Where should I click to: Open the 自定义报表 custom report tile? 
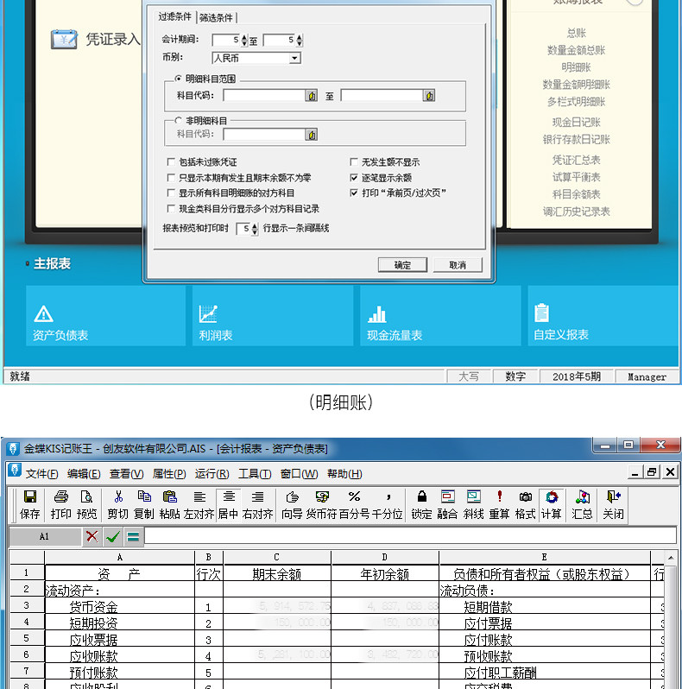tap(604, 316)
